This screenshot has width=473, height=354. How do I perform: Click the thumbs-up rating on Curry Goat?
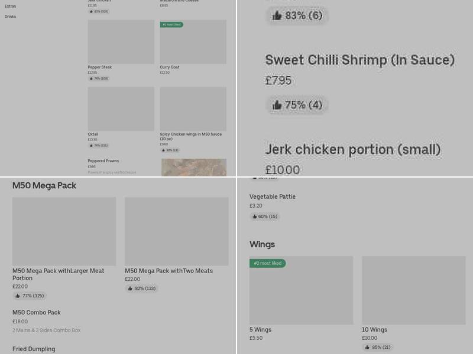tap(167, 78)
